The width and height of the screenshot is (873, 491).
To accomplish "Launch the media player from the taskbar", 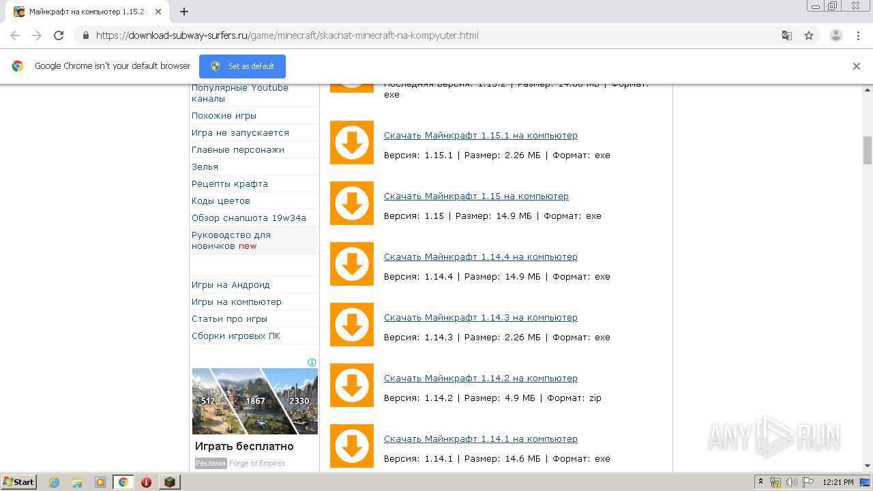I will [100, 482].
